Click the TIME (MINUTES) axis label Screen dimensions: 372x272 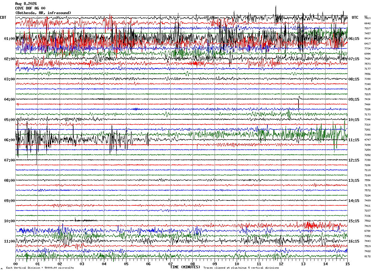[x=185, y=267]
